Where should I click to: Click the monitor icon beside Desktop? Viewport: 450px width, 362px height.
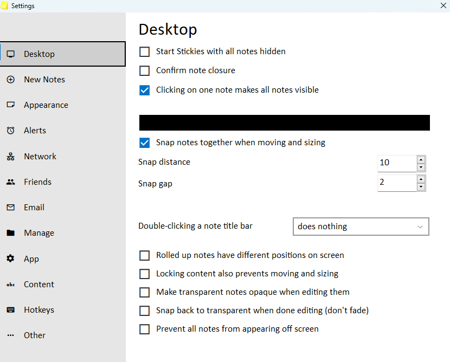10,54
